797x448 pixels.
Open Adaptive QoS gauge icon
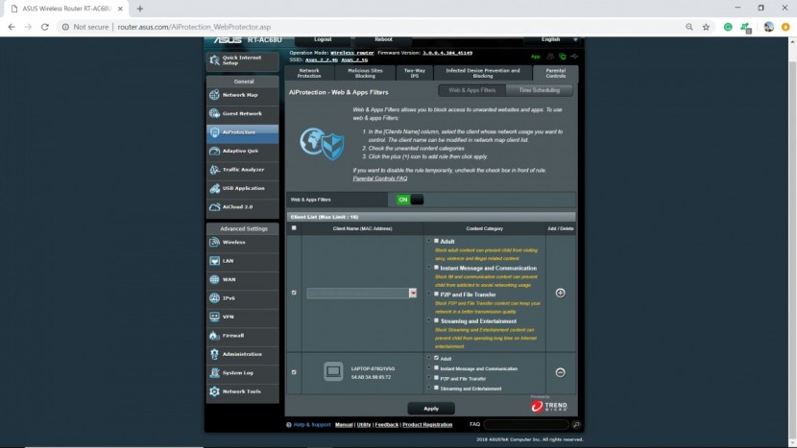(x=214, y=151)
